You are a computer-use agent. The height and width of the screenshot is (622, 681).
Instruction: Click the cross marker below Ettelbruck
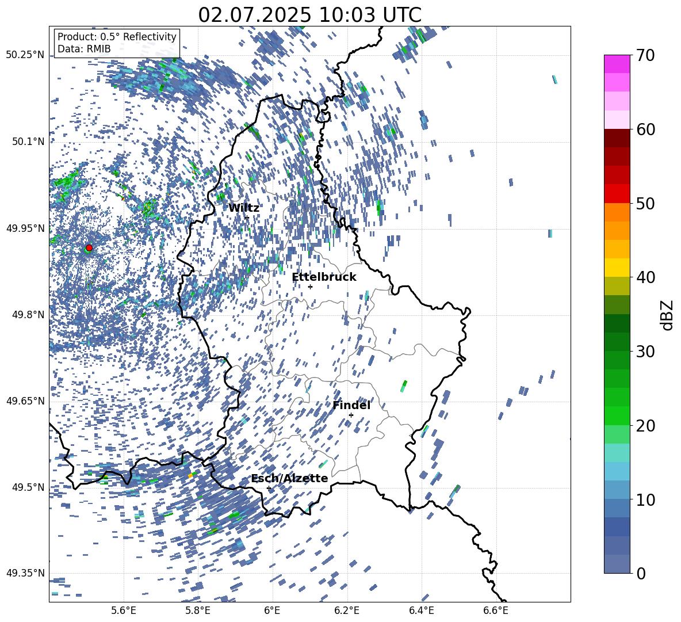click(310, 287)
